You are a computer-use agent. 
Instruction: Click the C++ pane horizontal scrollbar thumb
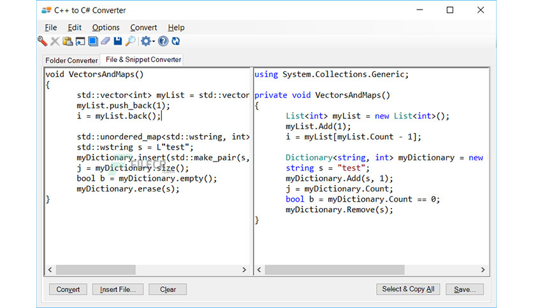coord(96,270)
